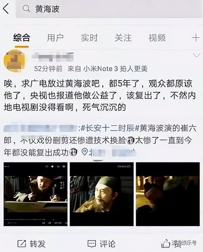The height and width of the screenshot is (252, 203).
Task: Tap the location pin icon in the post
Action: point(84,152)
